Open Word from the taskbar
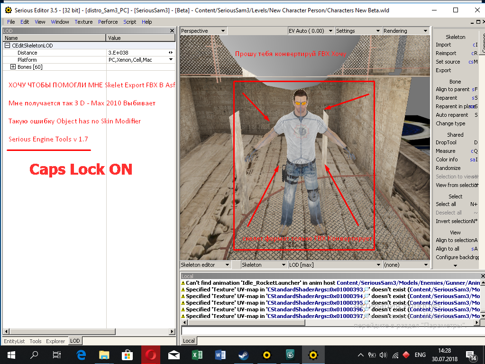Viewport: 485px width, 364px height. tap(220, 355)
